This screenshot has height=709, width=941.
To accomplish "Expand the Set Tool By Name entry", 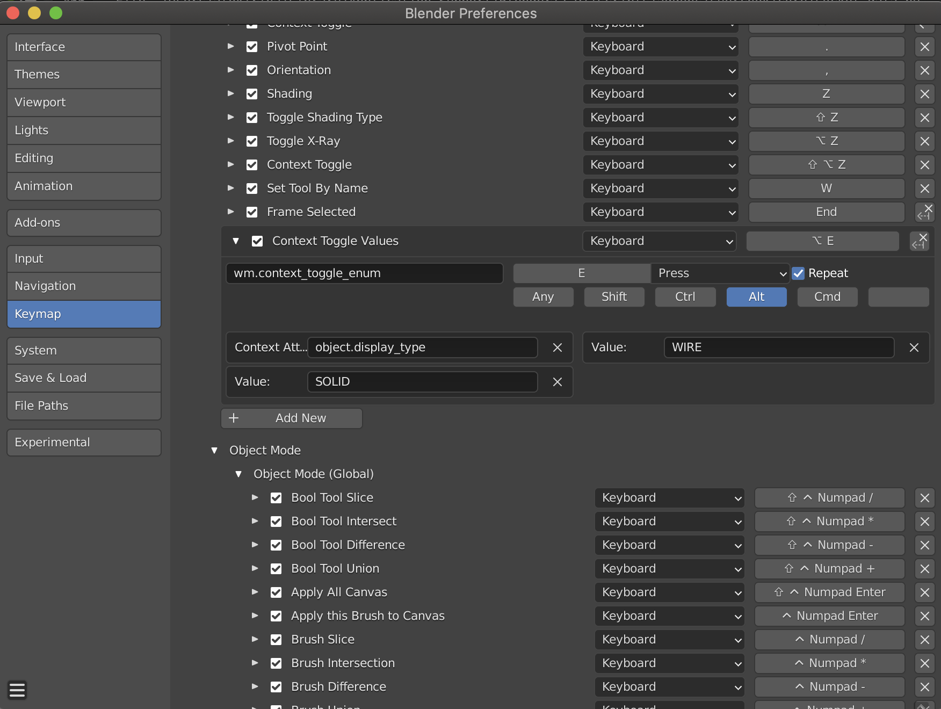I will coord(231,188).
